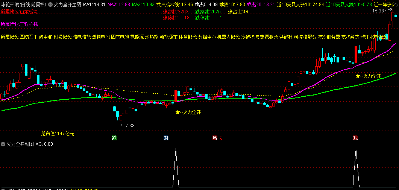This screenshot has height=190, width=399.
Task: Click the 数据中心 concept tag
Action: point(207,37)
